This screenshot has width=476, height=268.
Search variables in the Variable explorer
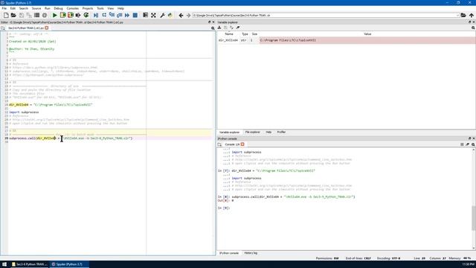(x=473, y=28)
